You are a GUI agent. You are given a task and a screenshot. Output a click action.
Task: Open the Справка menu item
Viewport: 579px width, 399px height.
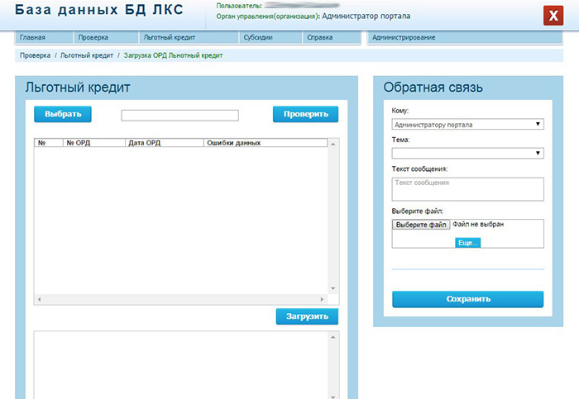pyautogui.click(x=319, y=38)
